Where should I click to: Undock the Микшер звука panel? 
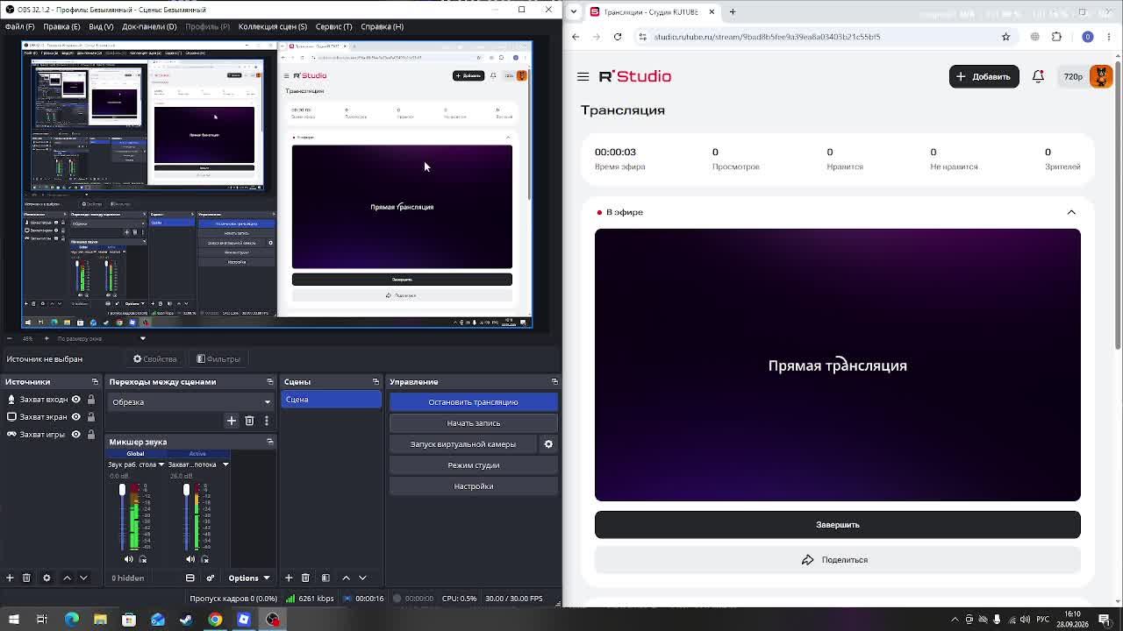[270, 442]
